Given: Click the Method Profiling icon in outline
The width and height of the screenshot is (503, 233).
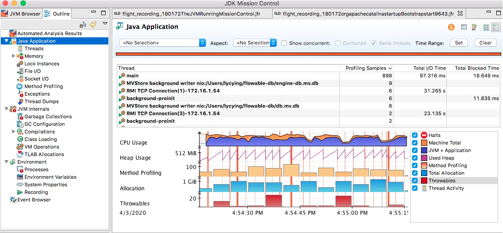Looking at the screenshot, I should pos(19,86).
